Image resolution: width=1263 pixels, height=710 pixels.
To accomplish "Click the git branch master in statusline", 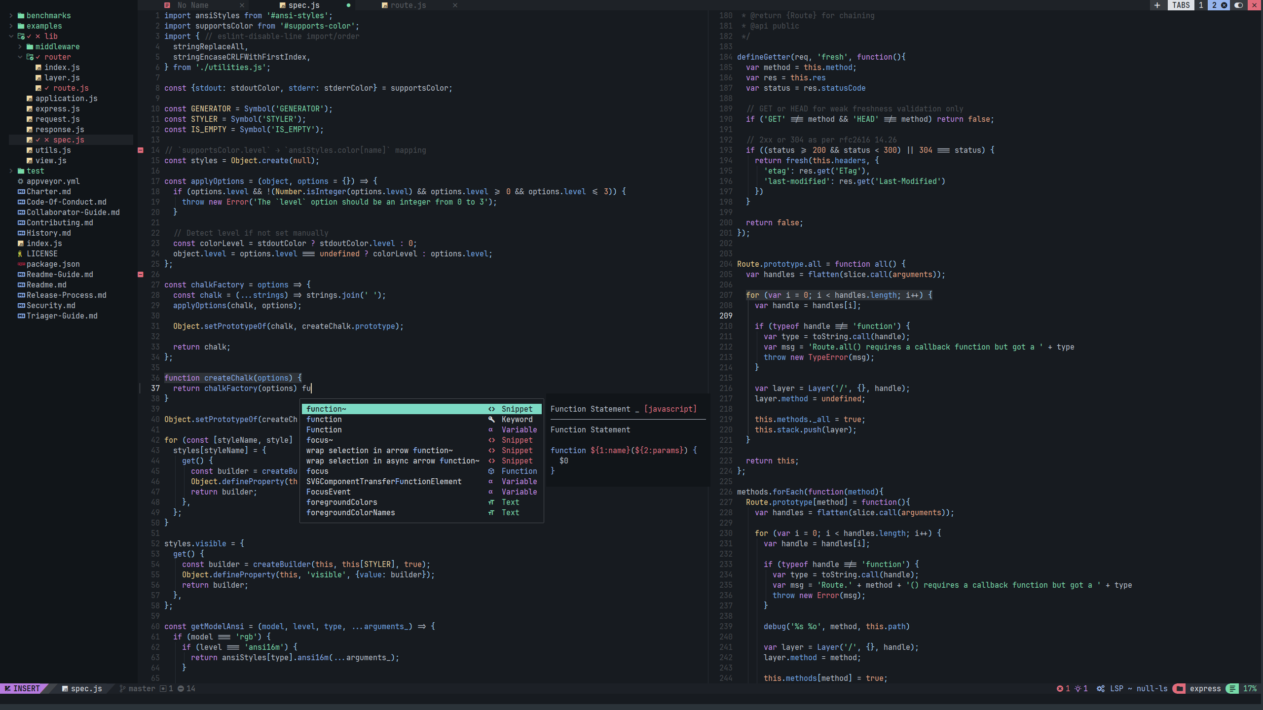I will coord(137,689).
